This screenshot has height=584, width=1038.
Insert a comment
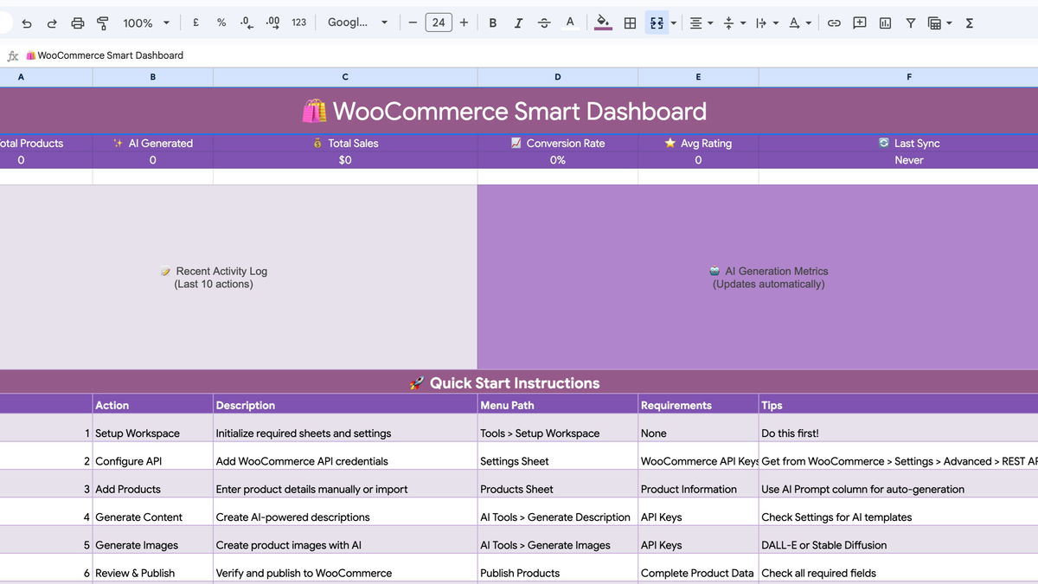coord(859,22)
